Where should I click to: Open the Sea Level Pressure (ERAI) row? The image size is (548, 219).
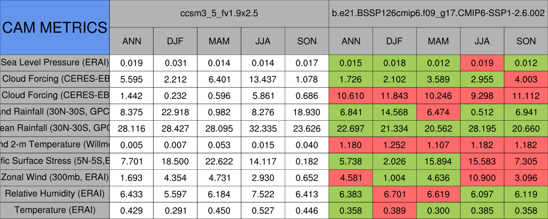click(x=55, y=62)
